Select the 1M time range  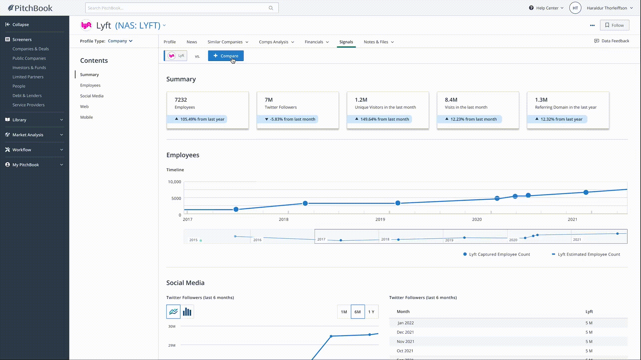coord(344,312)
